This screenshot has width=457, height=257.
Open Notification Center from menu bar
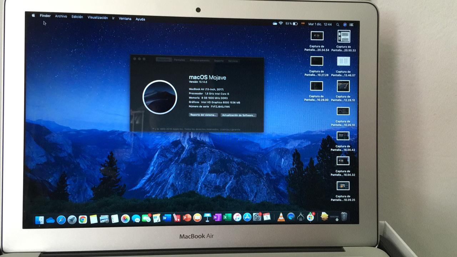coord(352,25)
